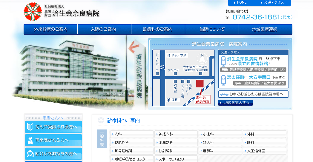Open the 内科 department link
The height and width of the screenshot is (162, 313).
[x=132, y=134]
